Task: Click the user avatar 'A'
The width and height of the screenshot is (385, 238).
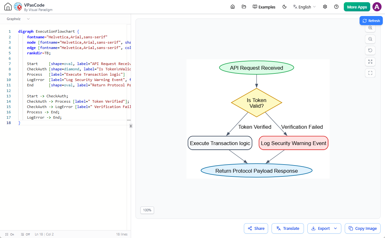Action: point(377,7)
